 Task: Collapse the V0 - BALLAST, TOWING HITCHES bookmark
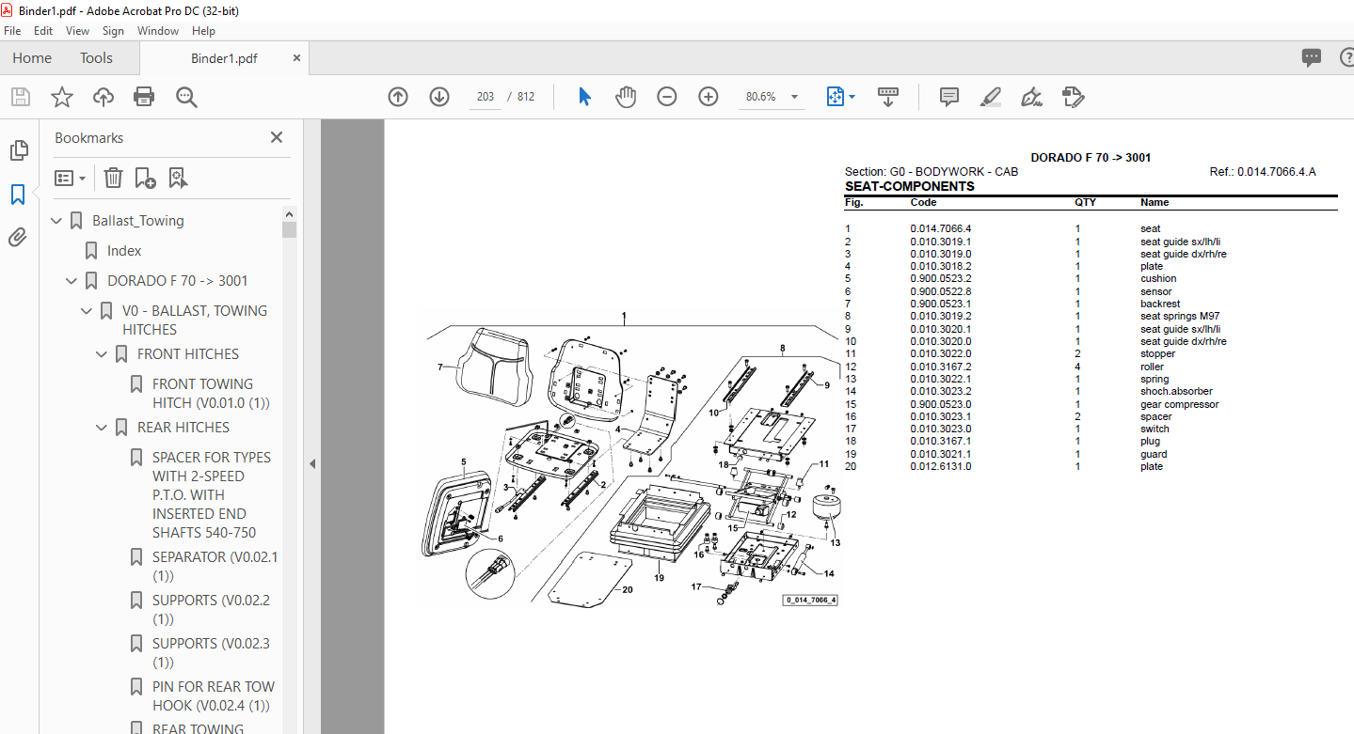click(x=87, y=311)
